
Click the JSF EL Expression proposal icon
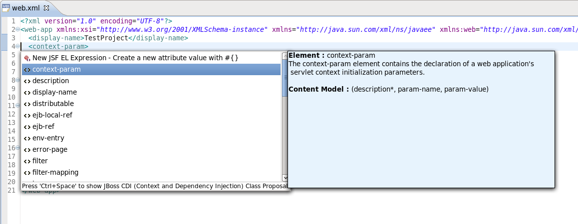tap(27, 58)
